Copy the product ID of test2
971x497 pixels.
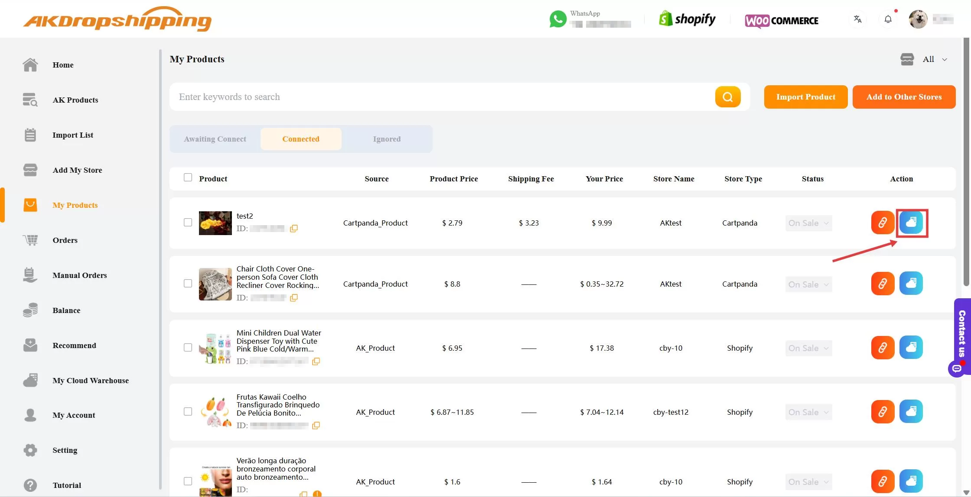coord(294,229)
